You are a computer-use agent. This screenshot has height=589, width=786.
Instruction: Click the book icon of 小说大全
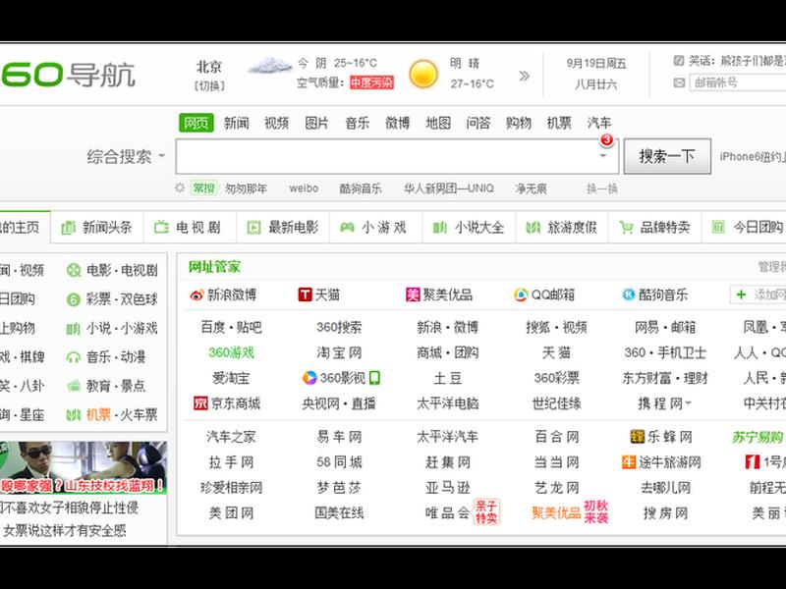click(x=439, y=228)
